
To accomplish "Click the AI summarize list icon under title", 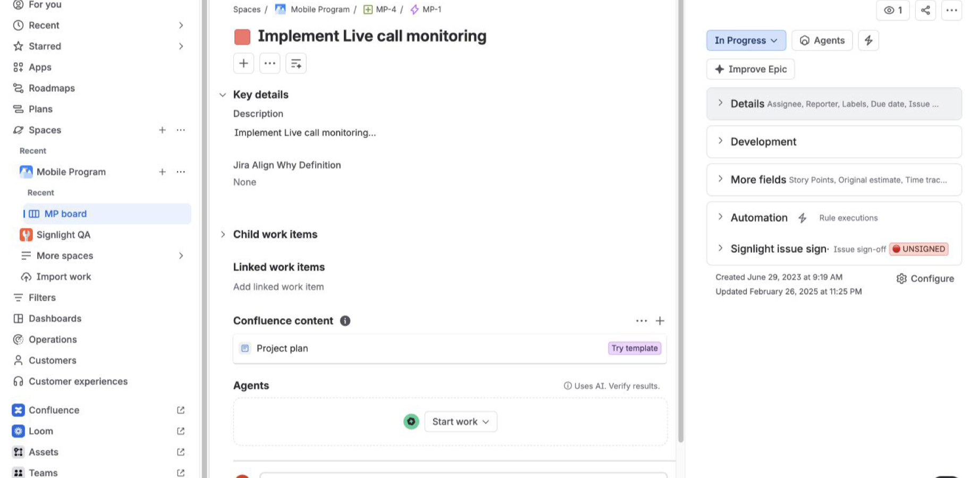I will [x=296, y=64].
